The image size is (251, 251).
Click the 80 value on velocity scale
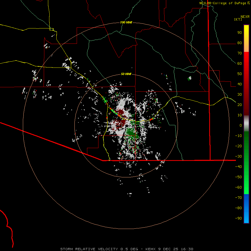pos(240,43)
